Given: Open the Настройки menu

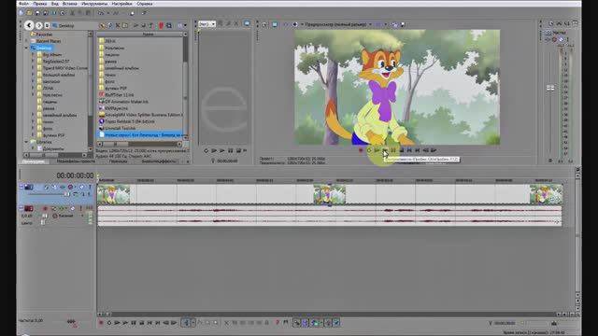Looking at the screenshot, I should 121,4.
